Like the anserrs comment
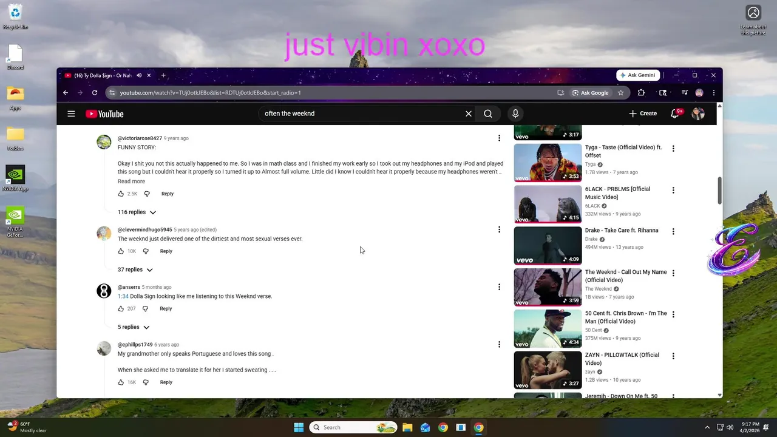 (x=121, y=309)
